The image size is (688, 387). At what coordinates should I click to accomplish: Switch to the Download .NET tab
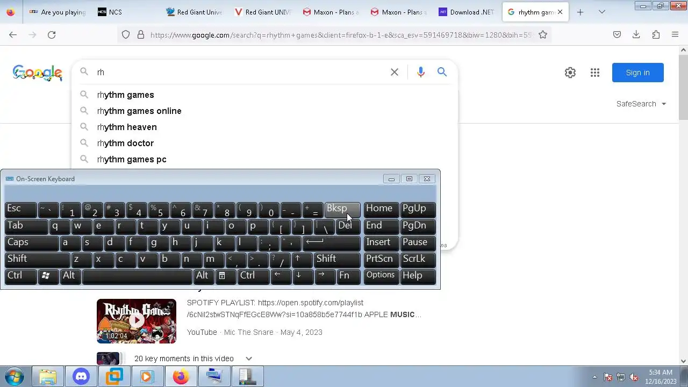468,12
